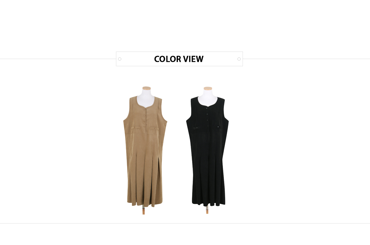Click the divider line below the dresses
The height and width of the screenshot is (245, 370).
tap(185, 224)
